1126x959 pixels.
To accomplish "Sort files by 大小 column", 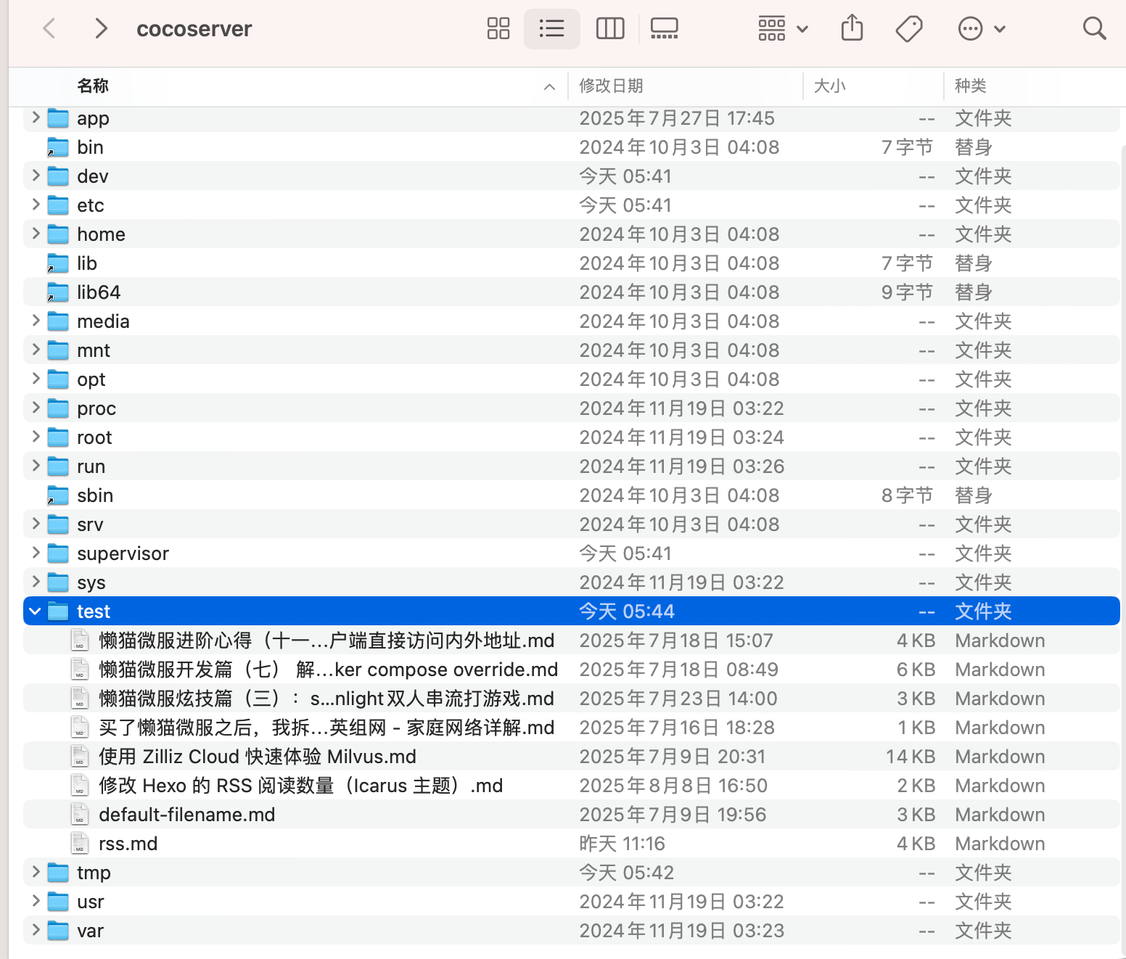I will pyautogui.click(x=830, y=86).
